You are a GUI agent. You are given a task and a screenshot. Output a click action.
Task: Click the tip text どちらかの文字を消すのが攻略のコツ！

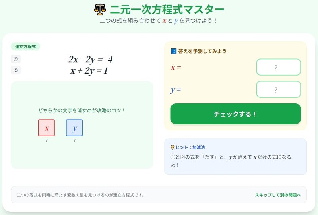click(82, 111)
